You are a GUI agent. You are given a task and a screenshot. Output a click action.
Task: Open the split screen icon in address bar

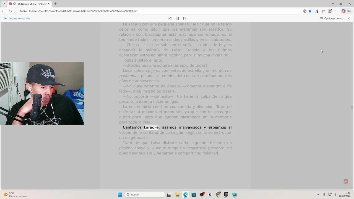304,11
